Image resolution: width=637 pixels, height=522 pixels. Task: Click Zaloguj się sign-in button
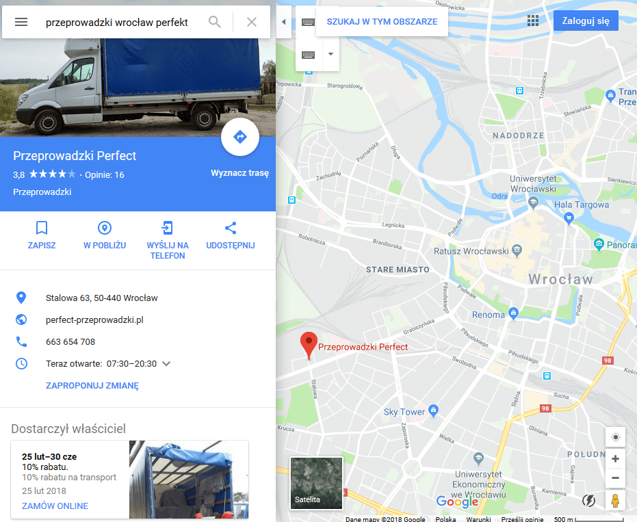pos(586,21)
